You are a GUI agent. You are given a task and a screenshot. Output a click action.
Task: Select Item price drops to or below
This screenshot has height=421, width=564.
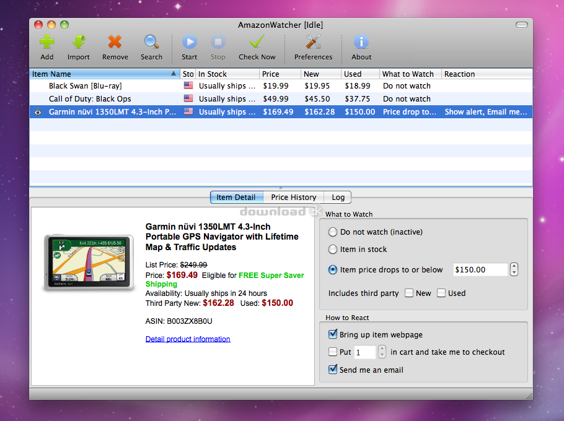click(x=333, y=270)
